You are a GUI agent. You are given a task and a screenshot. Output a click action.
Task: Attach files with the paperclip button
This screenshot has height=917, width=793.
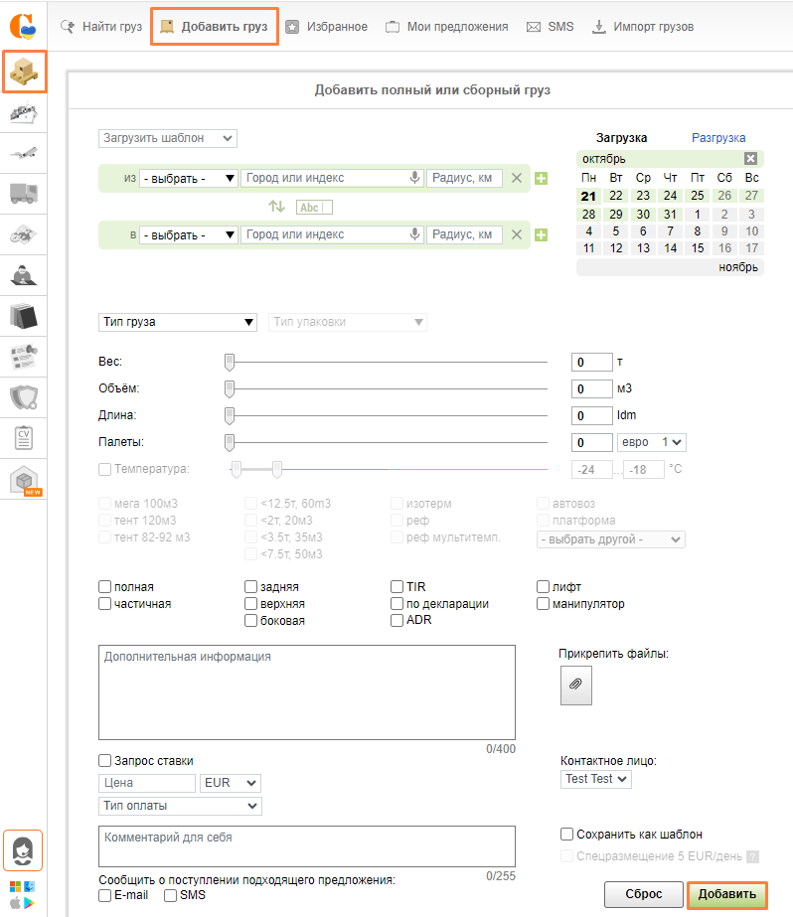coord(575,685)
